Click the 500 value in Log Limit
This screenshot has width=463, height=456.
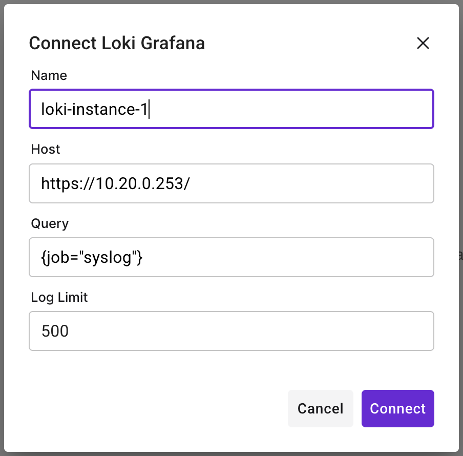55,330
